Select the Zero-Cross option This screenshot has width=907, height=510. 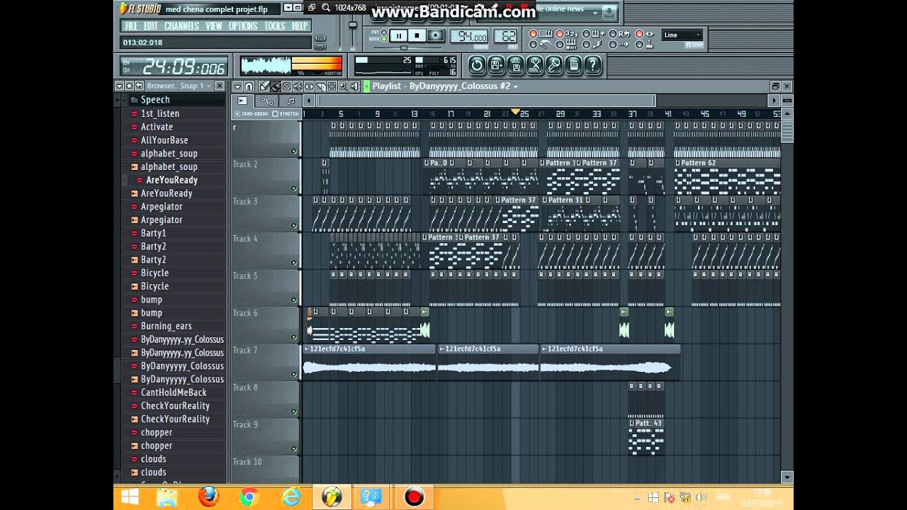pos(252,113)
